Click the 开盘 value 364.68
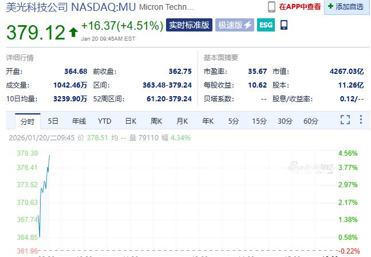This screenshot has width=371, height=257. point(76,71)
